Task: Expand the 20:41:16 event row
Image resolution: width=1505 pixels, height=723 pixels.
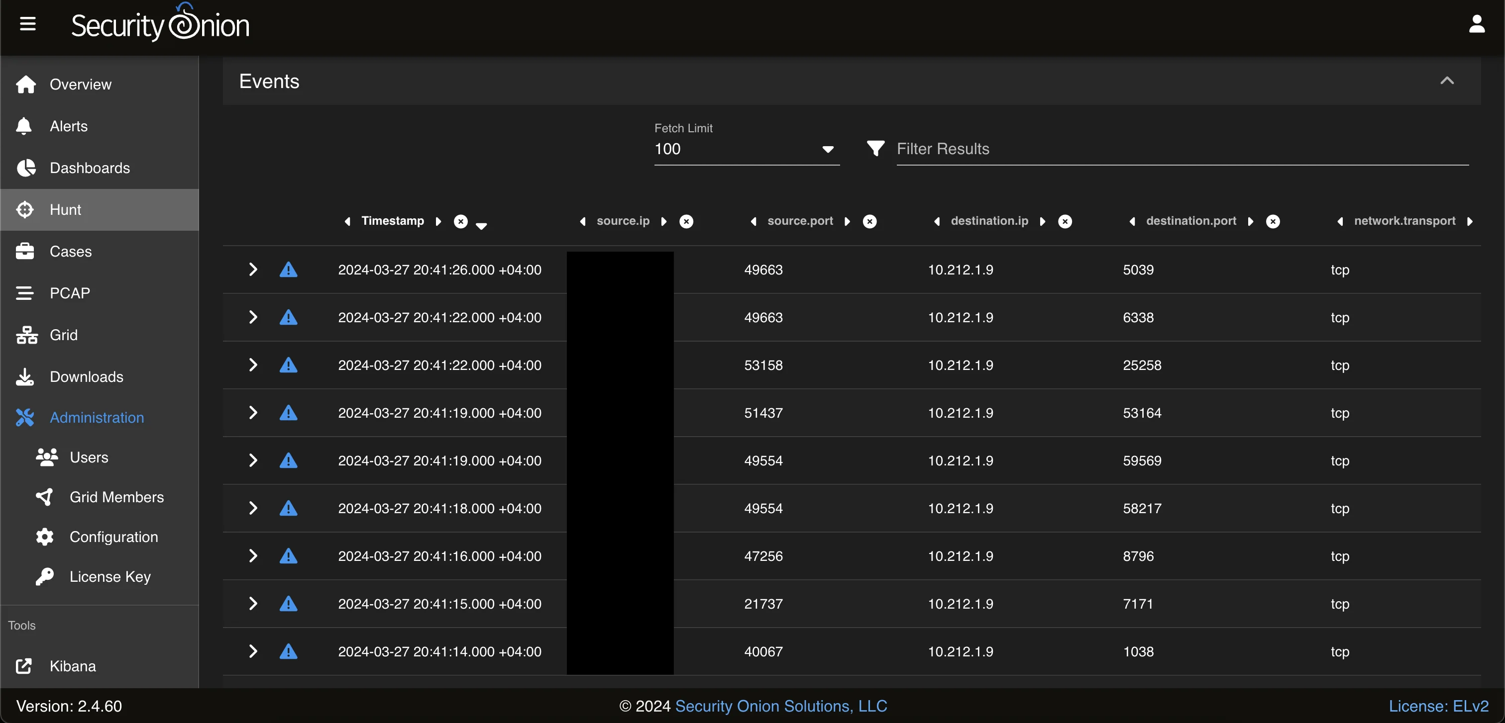Action: 253,555
